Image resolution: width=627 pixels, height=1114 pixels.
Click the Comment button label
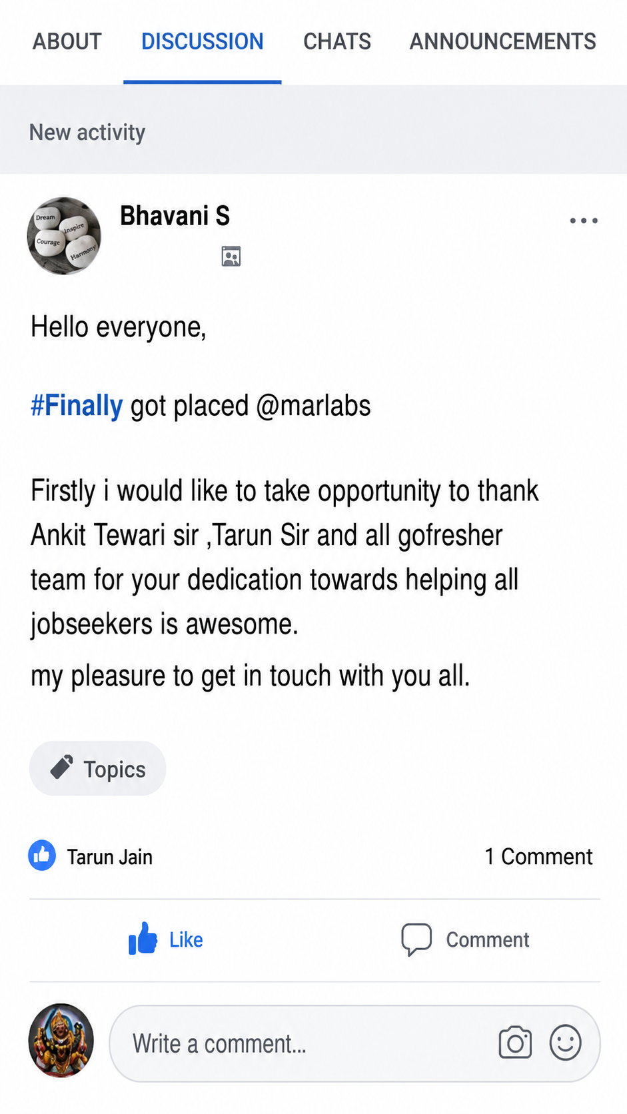[x=488, y=939]
